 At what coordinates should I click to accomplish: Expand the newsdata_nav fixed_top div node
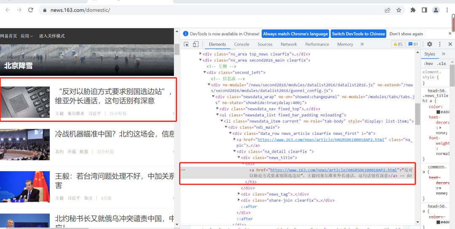(218, 109)
